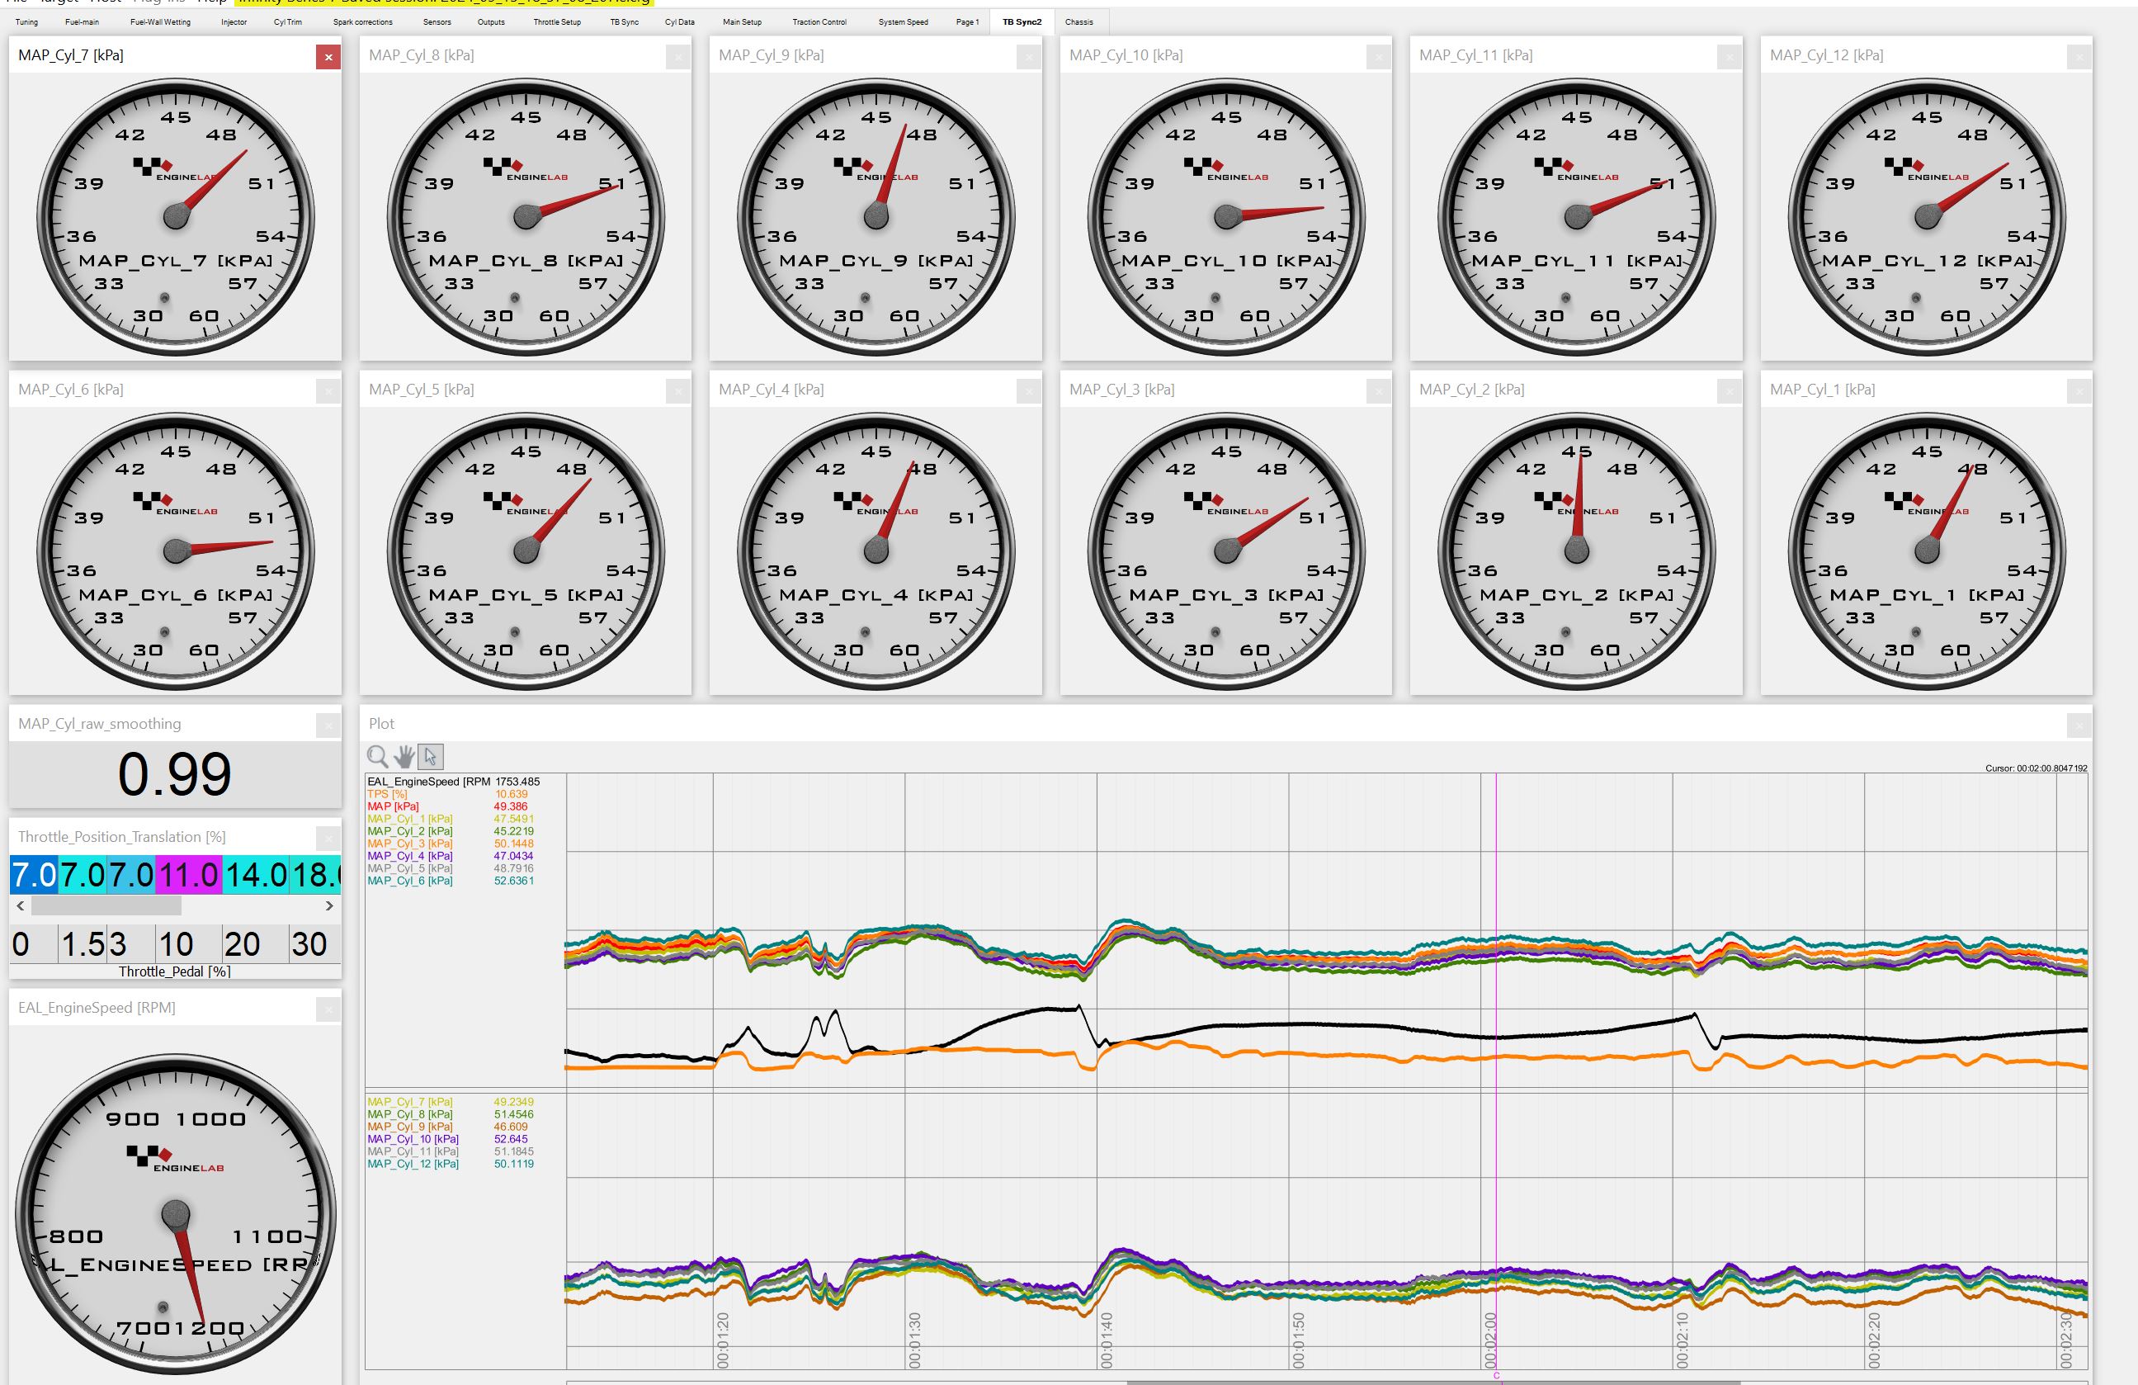This screenshot has width=2138, height=1385.
Task: Open the Traction Control tab
Action: 819,21
